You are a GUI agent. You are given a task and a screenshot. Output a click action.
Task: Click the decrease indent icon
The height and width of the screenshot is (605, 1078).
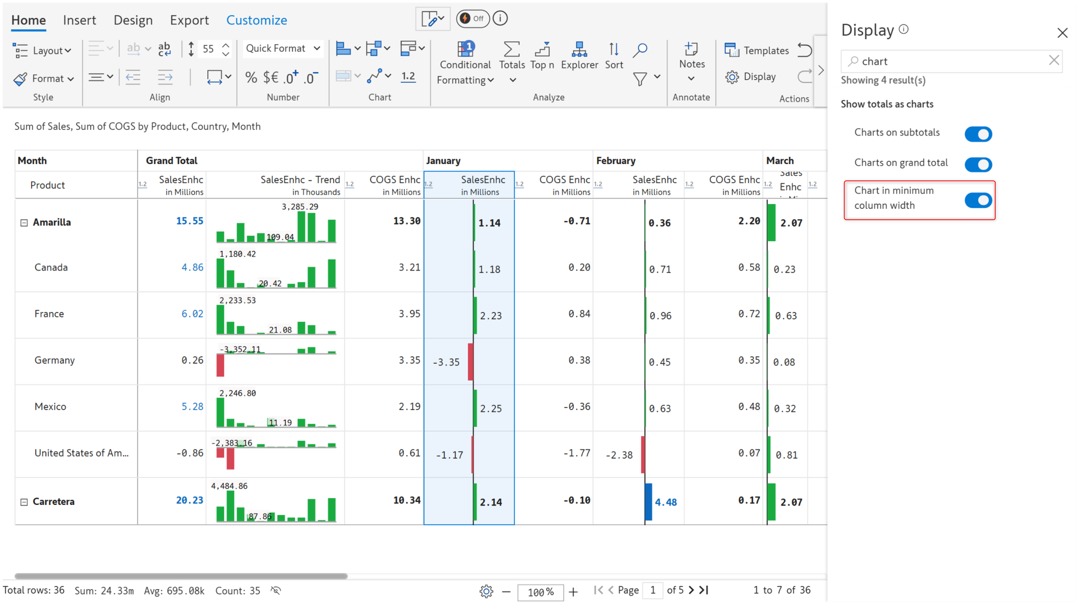(133, 77)
